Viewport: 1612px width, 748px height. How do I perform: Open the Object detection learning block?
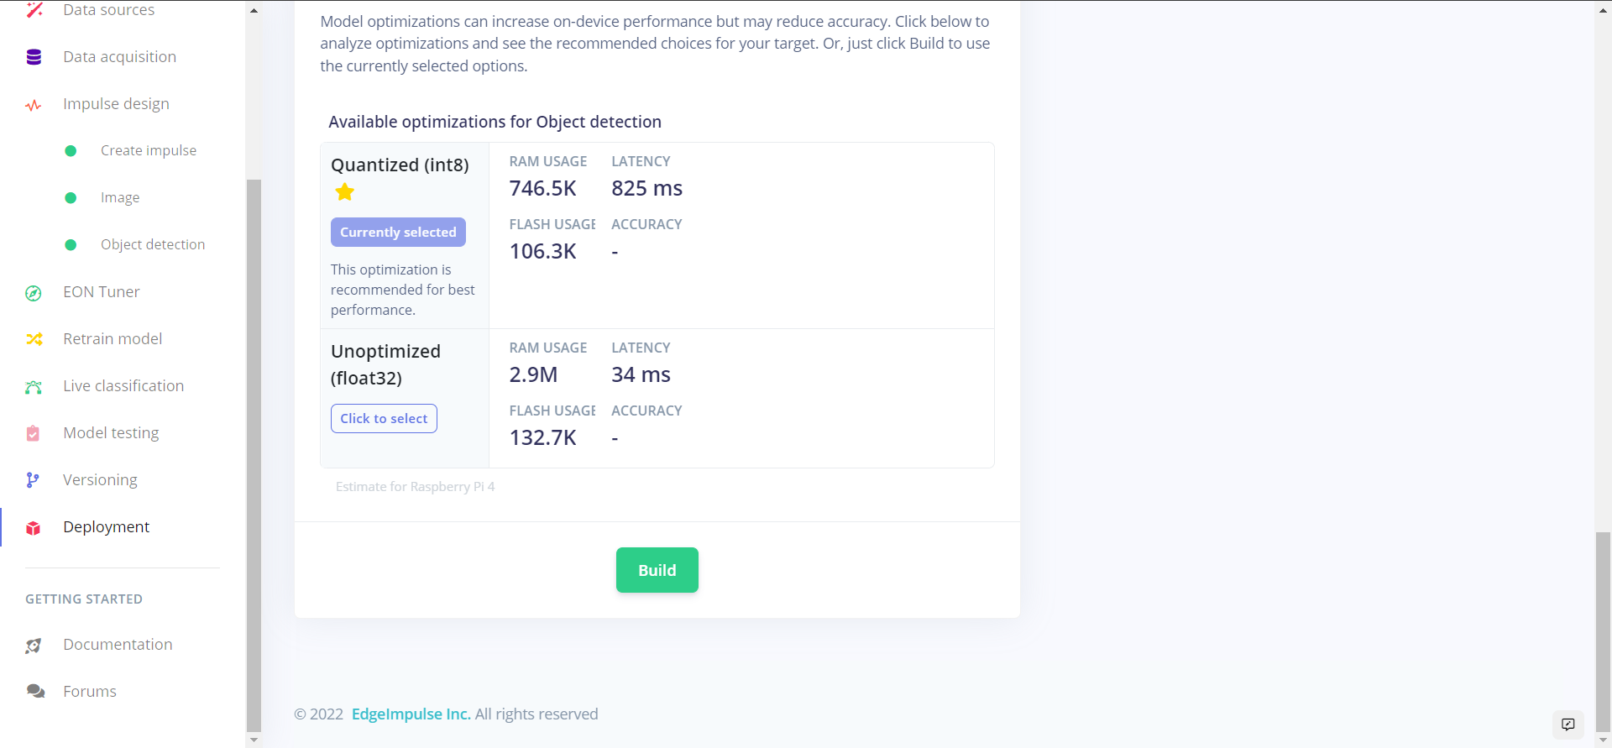153,244
